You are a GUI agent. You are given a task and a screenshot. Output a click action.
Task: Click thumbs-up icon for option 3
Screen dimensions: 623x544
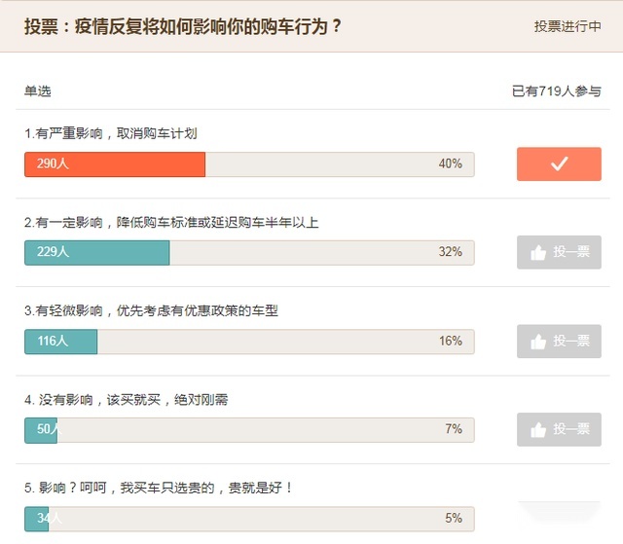[538, 342]
